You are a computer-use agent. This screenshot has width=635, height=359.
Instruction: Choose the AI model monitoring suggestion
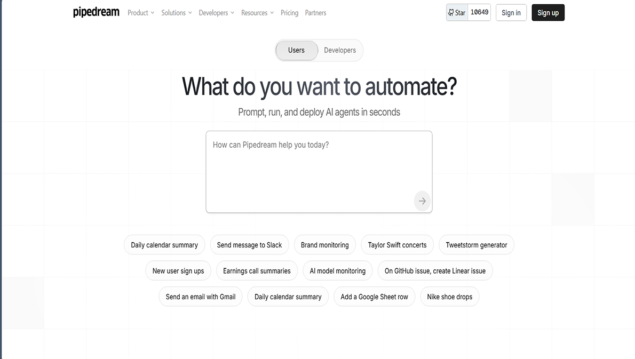(338, 271)
